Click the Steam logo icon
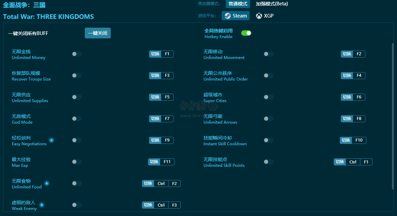Screen dimensions: 397x216 (x=228, y=16)
